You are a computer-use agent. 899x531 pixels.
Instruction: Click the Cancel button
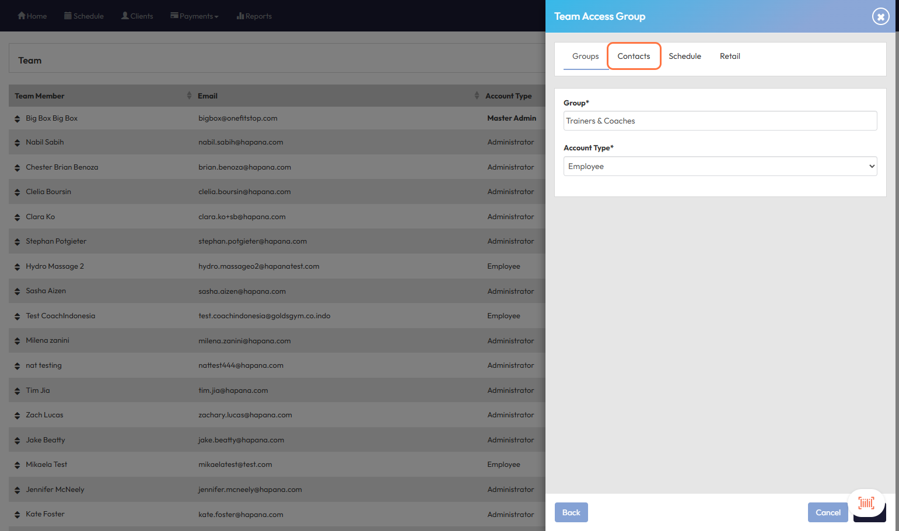coord(827,512)
